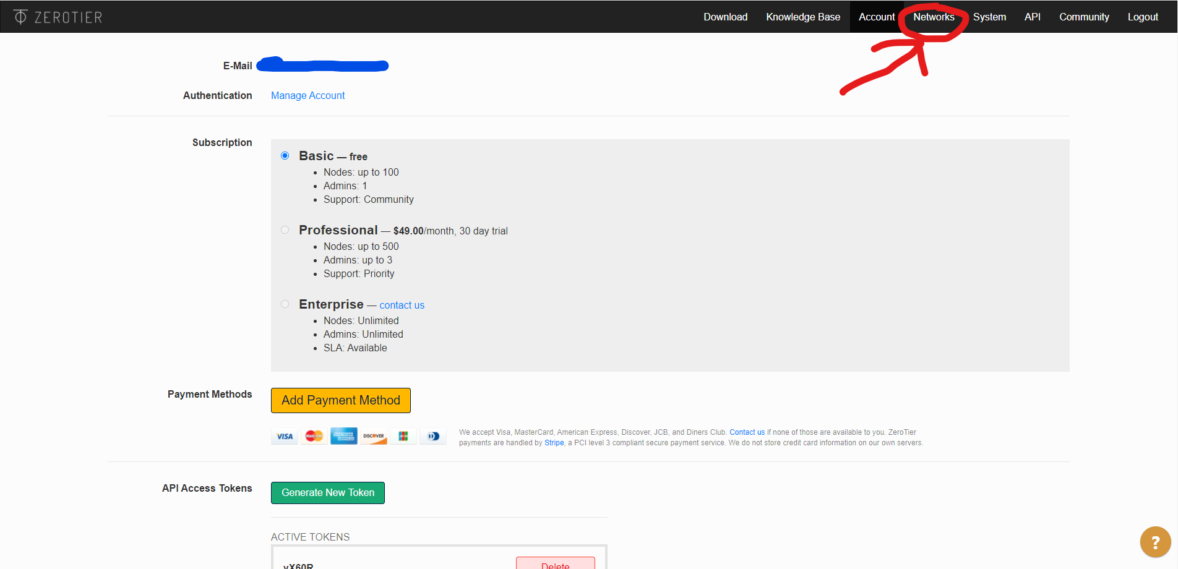Click the American Express card icon

pyautogui.click(x=344, y=436)
